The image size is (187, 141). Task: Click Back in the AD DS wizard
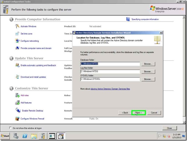[125, 113]
